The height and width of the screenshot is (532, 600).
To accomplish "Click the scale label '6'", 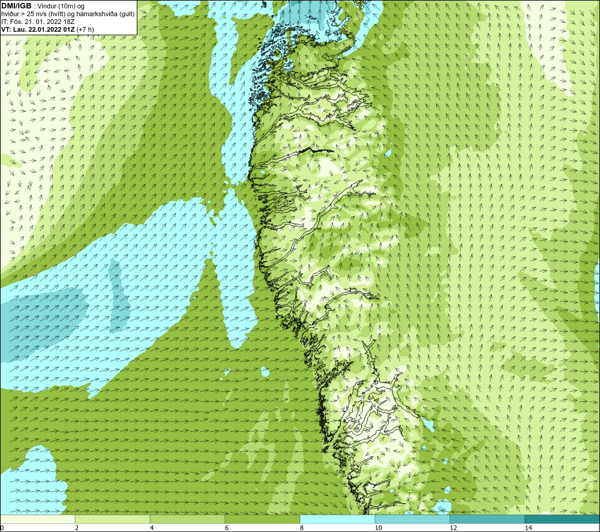I will pos(227,528).
